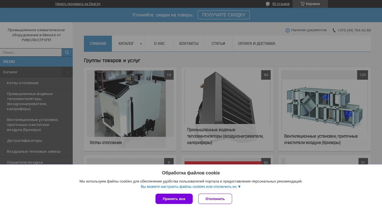This screenshot has width=382, height=214.
Task: Decline cookies with Отклонить button
Action: 215,199
